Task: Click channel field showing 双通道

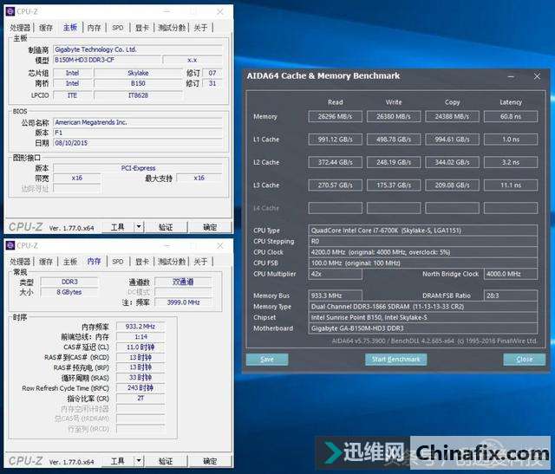Action: coord(183,282)
